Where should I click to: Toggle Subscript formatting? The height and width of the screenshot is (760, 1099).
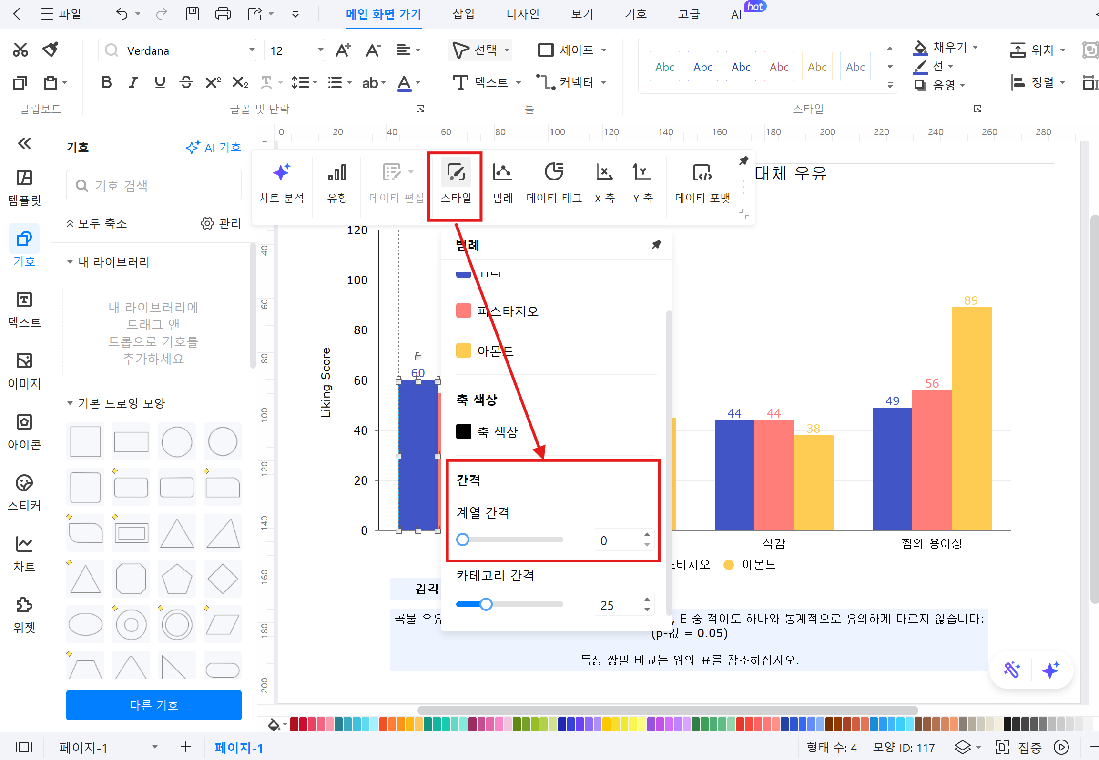pyautogui.click(x=240, y=82)
